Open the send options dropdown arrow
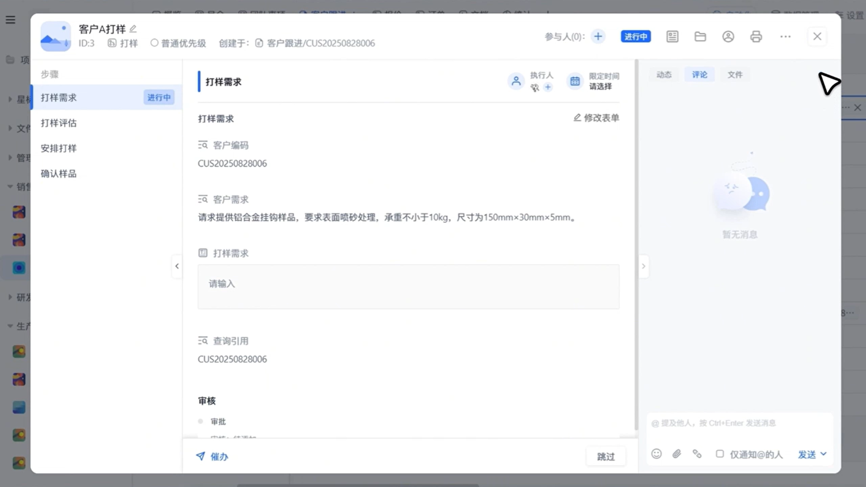Screen dimensions: 866x487 click(824, 454)
